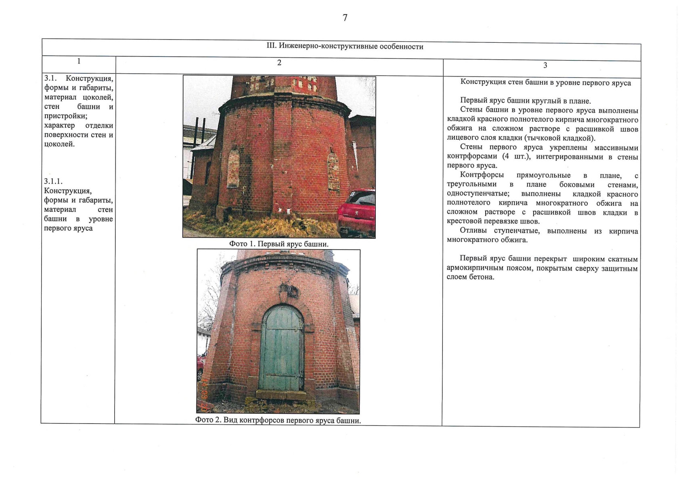
Task: Click paragraph beginning 'Стены первого яруса укреплены'
Action: tap(543, 156)
